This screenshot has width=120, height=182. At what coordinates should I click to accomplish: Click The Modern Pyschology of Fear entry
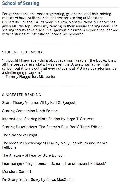55,145
